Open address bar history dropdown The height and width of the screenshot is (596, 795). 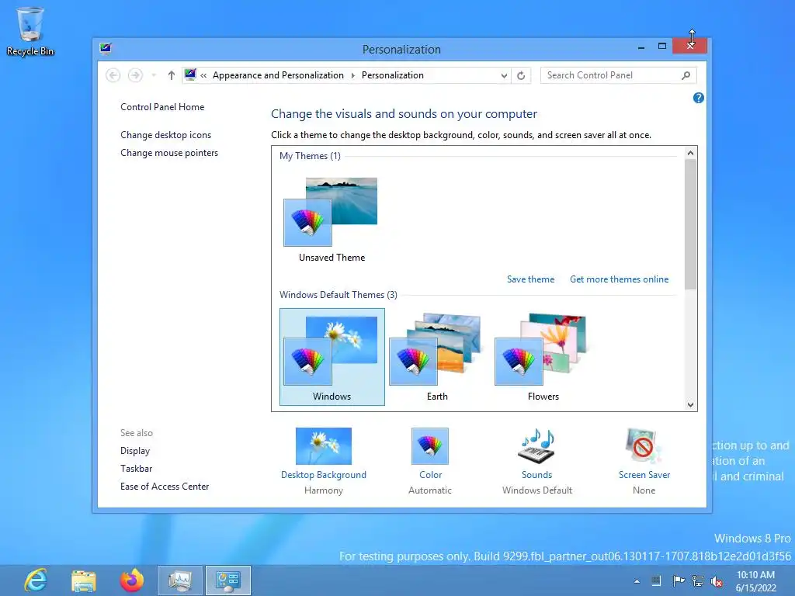pos(503,75)
